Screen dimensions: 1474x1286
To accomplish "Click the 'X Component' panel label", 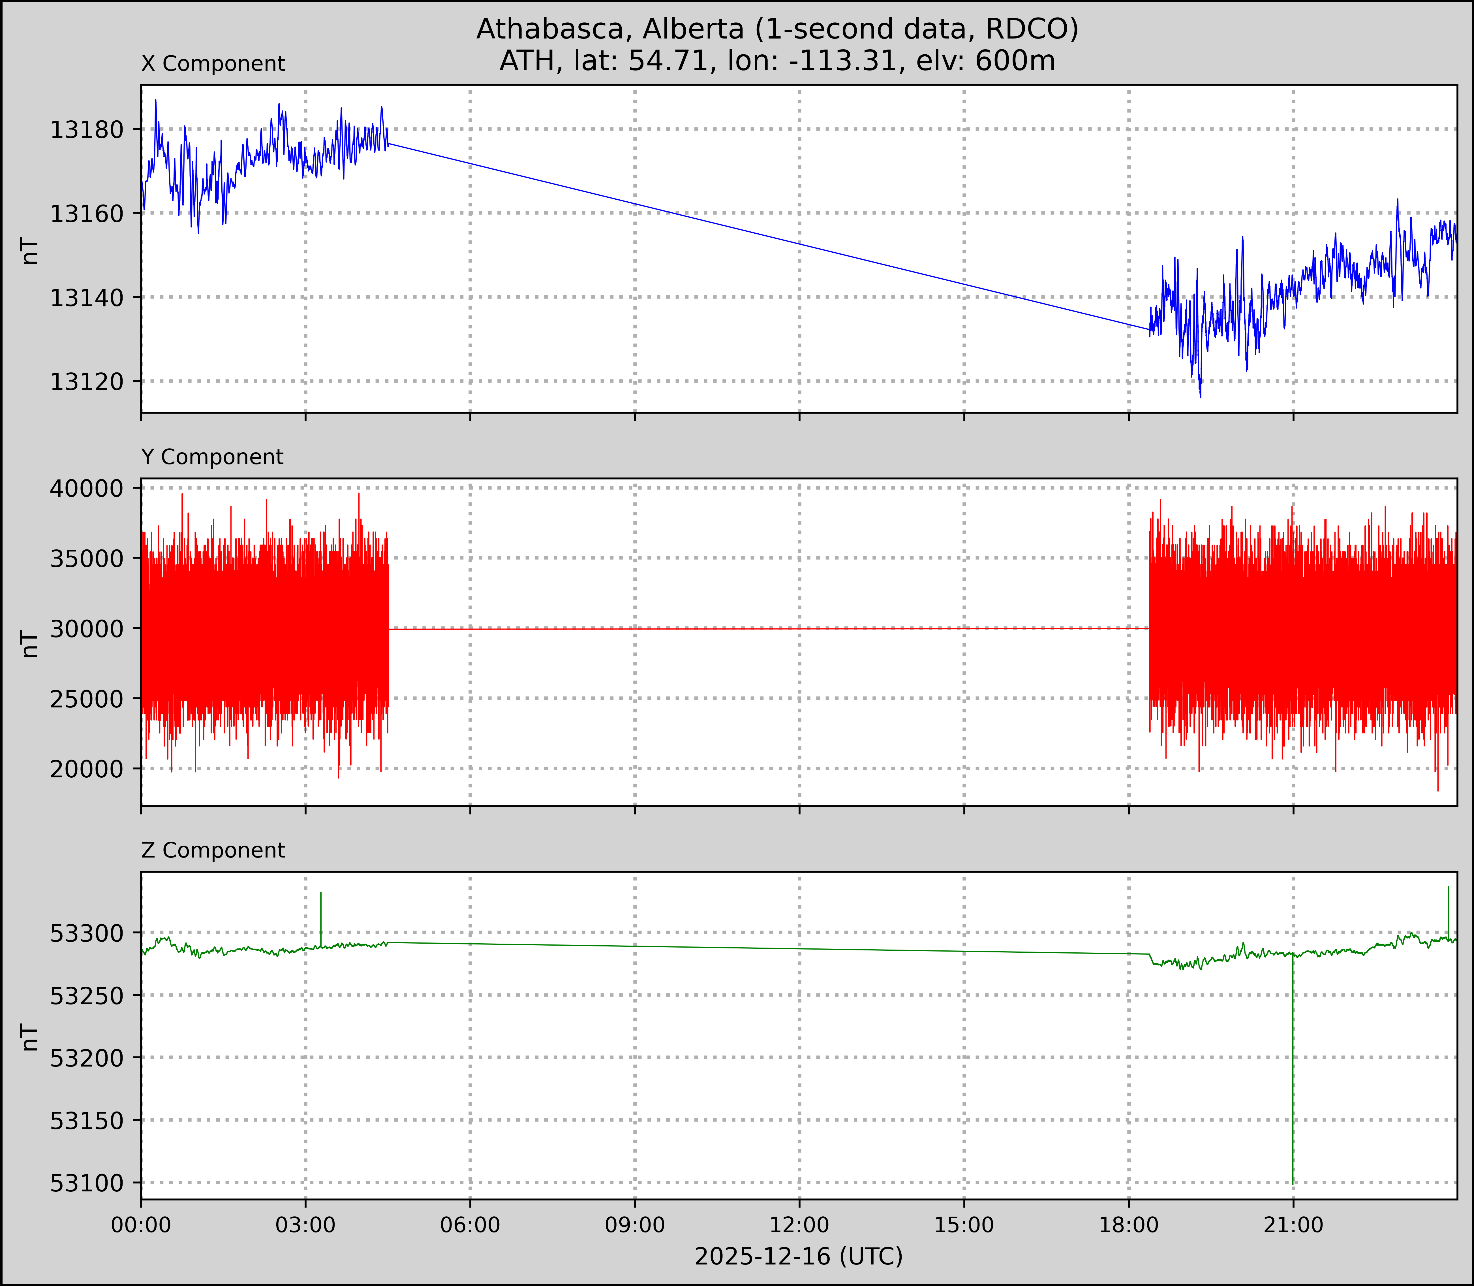I will [213, 64].
